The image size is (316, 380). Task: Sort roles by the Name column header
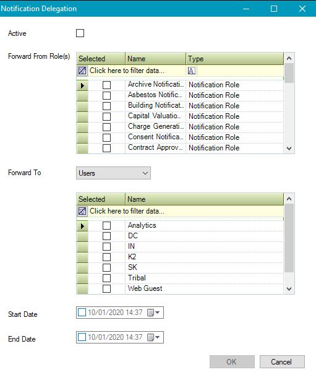click(x=155, y=59)
